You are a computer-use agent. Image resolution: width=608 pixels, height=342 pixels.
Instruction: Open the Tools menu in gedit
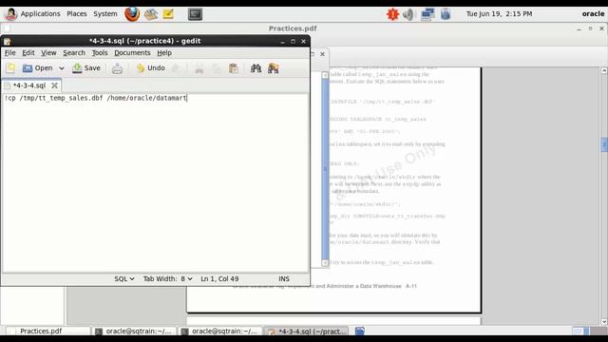pyautogui.click(x=100, y=53)
